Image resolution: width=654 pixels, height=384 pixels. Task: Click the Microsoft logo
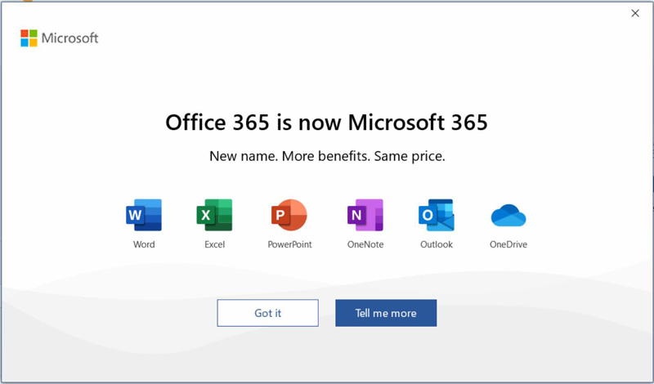point(59,38)
